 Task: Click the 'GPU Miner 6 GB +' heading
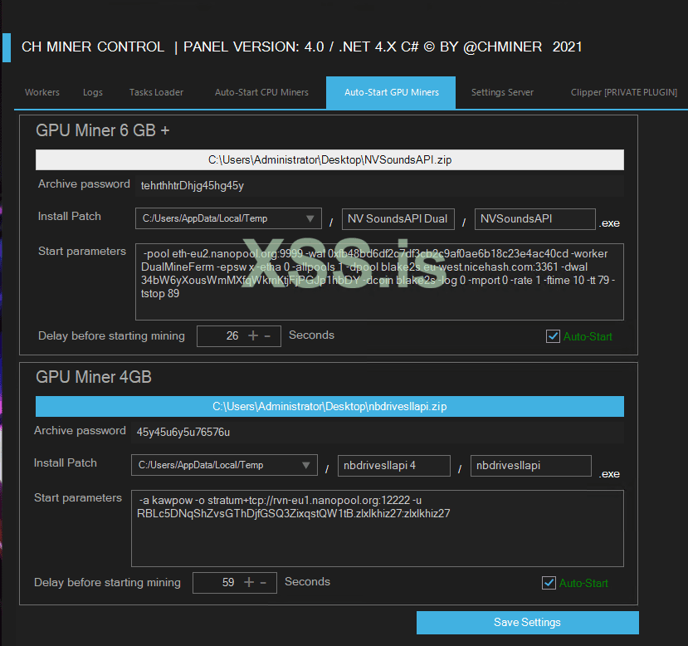tap(103, 130)
